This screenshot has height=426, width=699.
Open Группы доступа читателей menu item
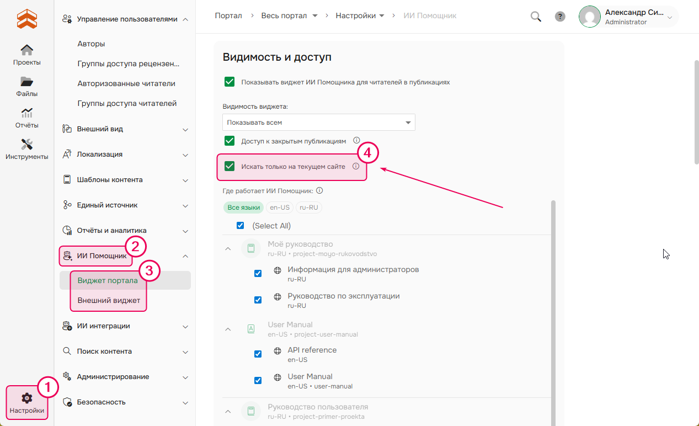pos(127,103)
